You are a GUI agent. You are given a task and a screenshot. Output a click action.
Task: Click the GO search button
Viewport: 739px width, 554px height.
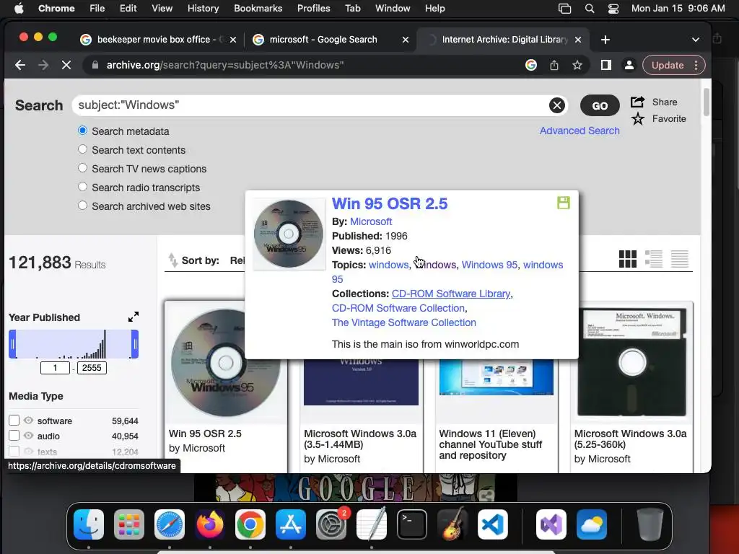tap(600, 105)
